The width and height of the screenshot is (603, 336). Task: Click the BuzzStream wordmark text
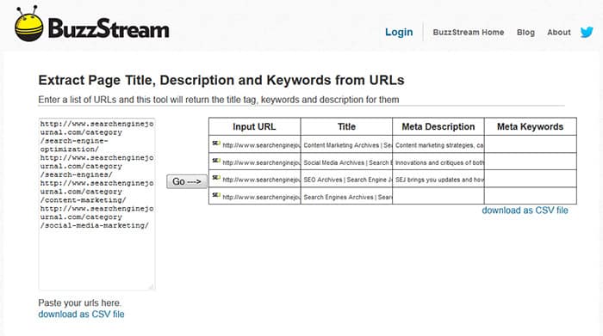point(109,28)
